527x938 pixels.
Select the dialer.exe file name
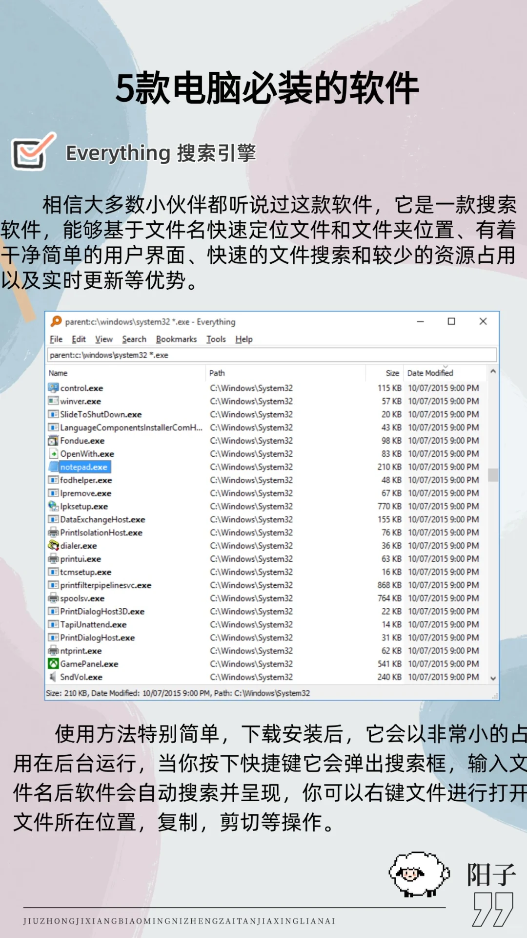tap(79, 546)
